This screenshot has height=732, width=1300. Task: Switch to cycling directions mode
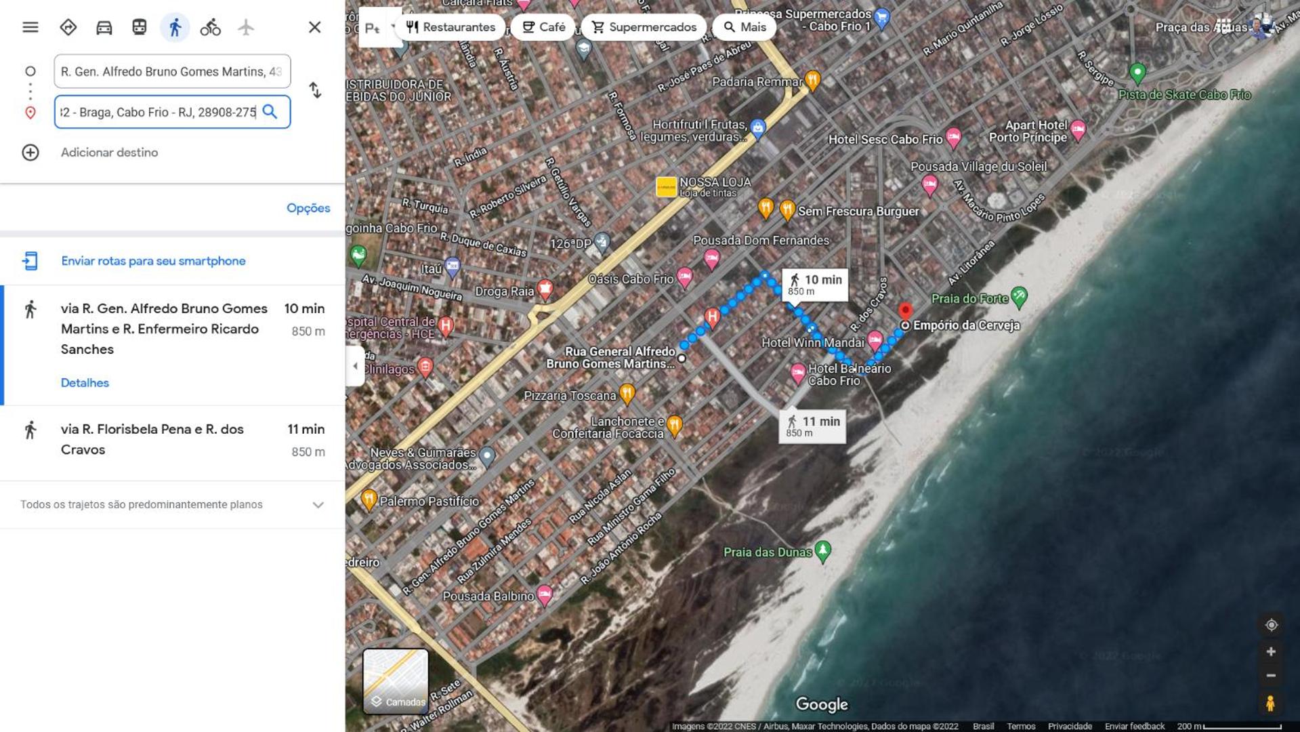click(210, 27)
